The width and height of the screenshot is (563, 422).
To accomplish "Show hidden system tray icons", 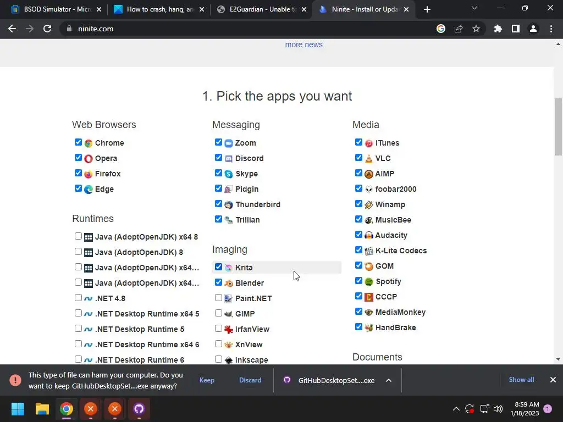I will [456, 409].
